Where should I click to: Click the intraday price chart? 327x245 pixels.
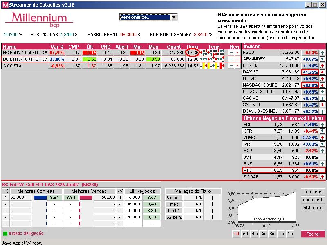click(267, 206)
